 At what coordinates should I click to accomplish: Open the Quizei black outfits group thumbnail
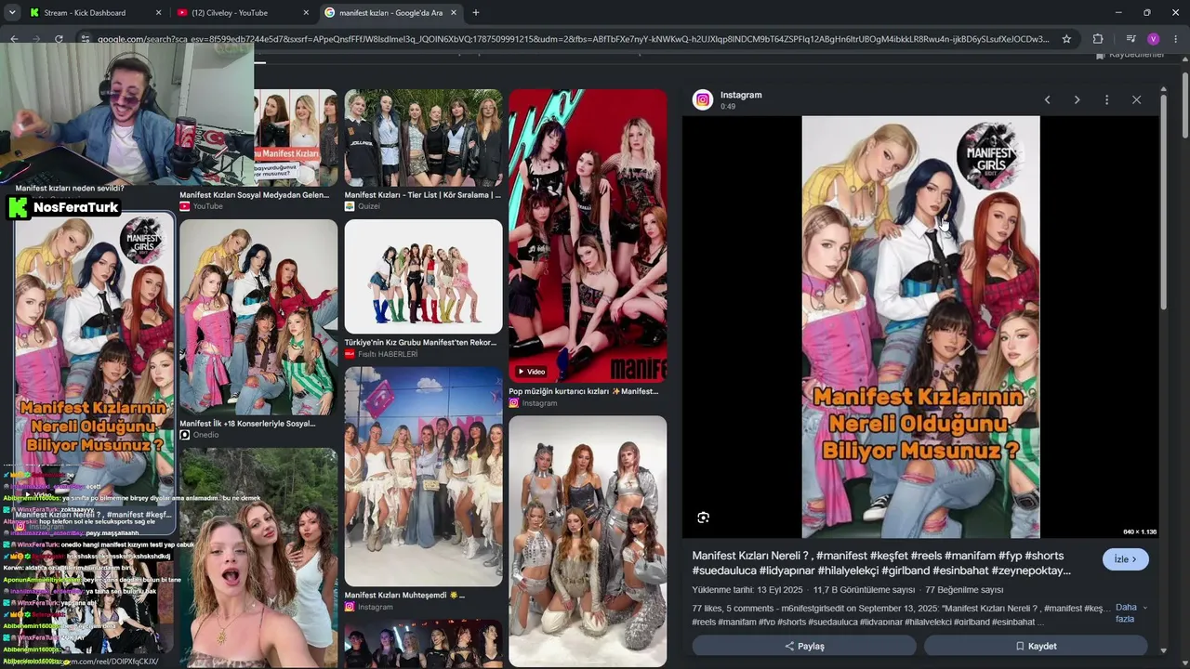click(x=423, y=138)
